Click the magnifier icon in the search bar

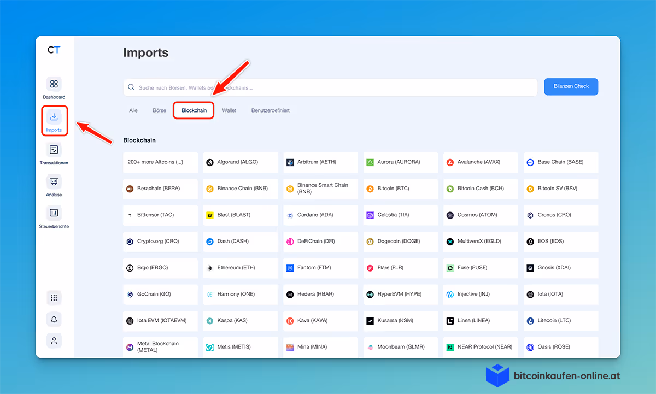click(131, 87)
